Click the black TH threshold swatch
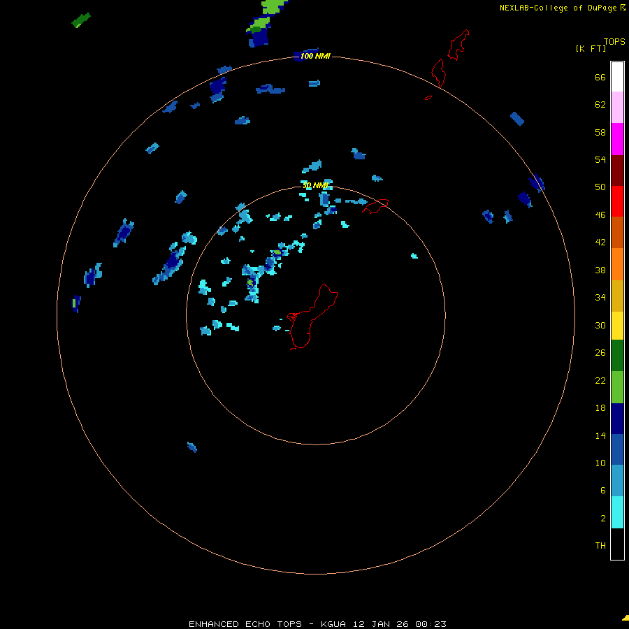The width and height of the screenshot is (629, 629). click(617, 544)
